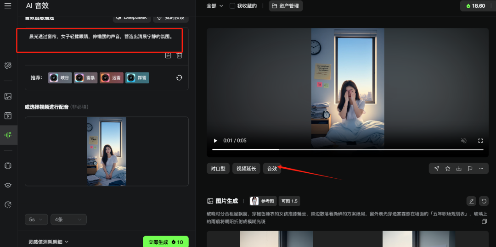This screenshot has width=496, height=247.
Task: Expand the 全部 filter dropdown
Action: [215, 6]
